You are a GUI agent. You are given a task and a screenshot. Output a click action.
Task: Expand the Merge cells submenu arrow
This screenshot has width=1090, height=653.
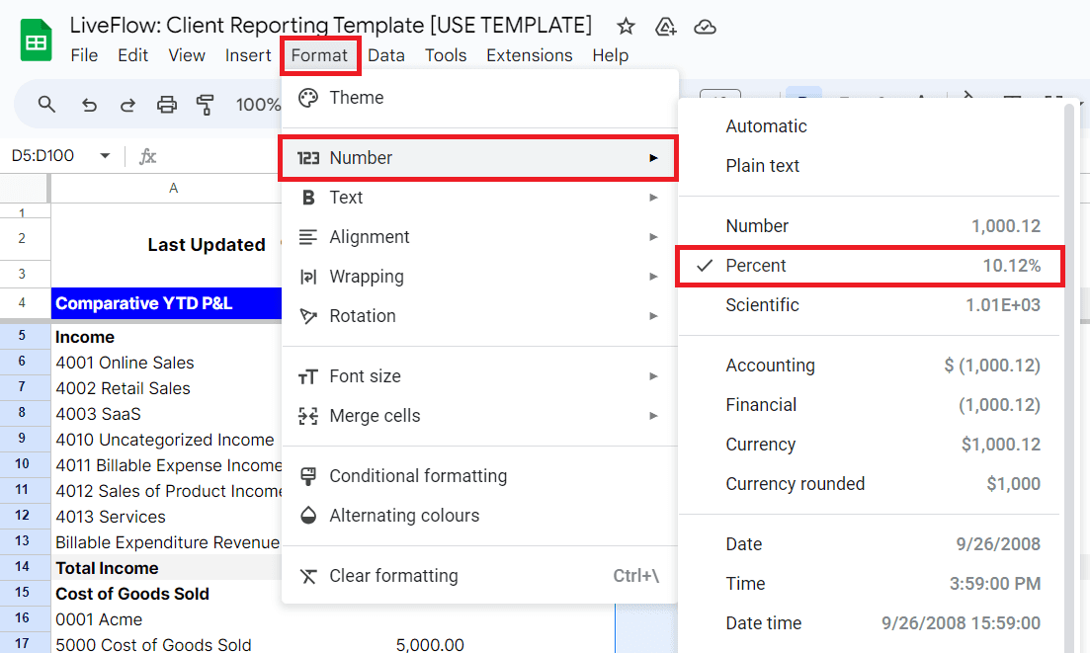coord(653,416)
